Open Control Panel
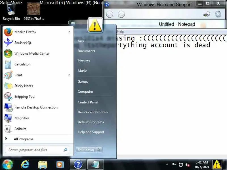227x170 pixels. [88, 102]
